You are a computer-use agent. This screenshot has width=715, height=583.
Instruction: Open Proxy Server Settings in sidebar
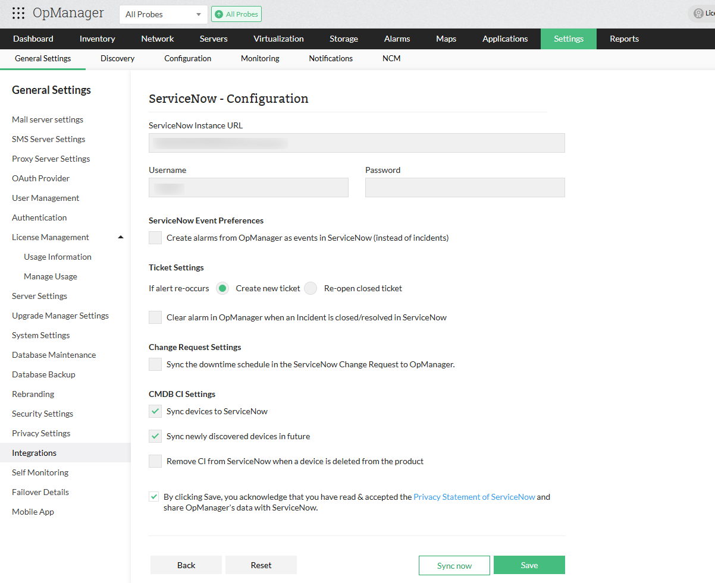51,159
